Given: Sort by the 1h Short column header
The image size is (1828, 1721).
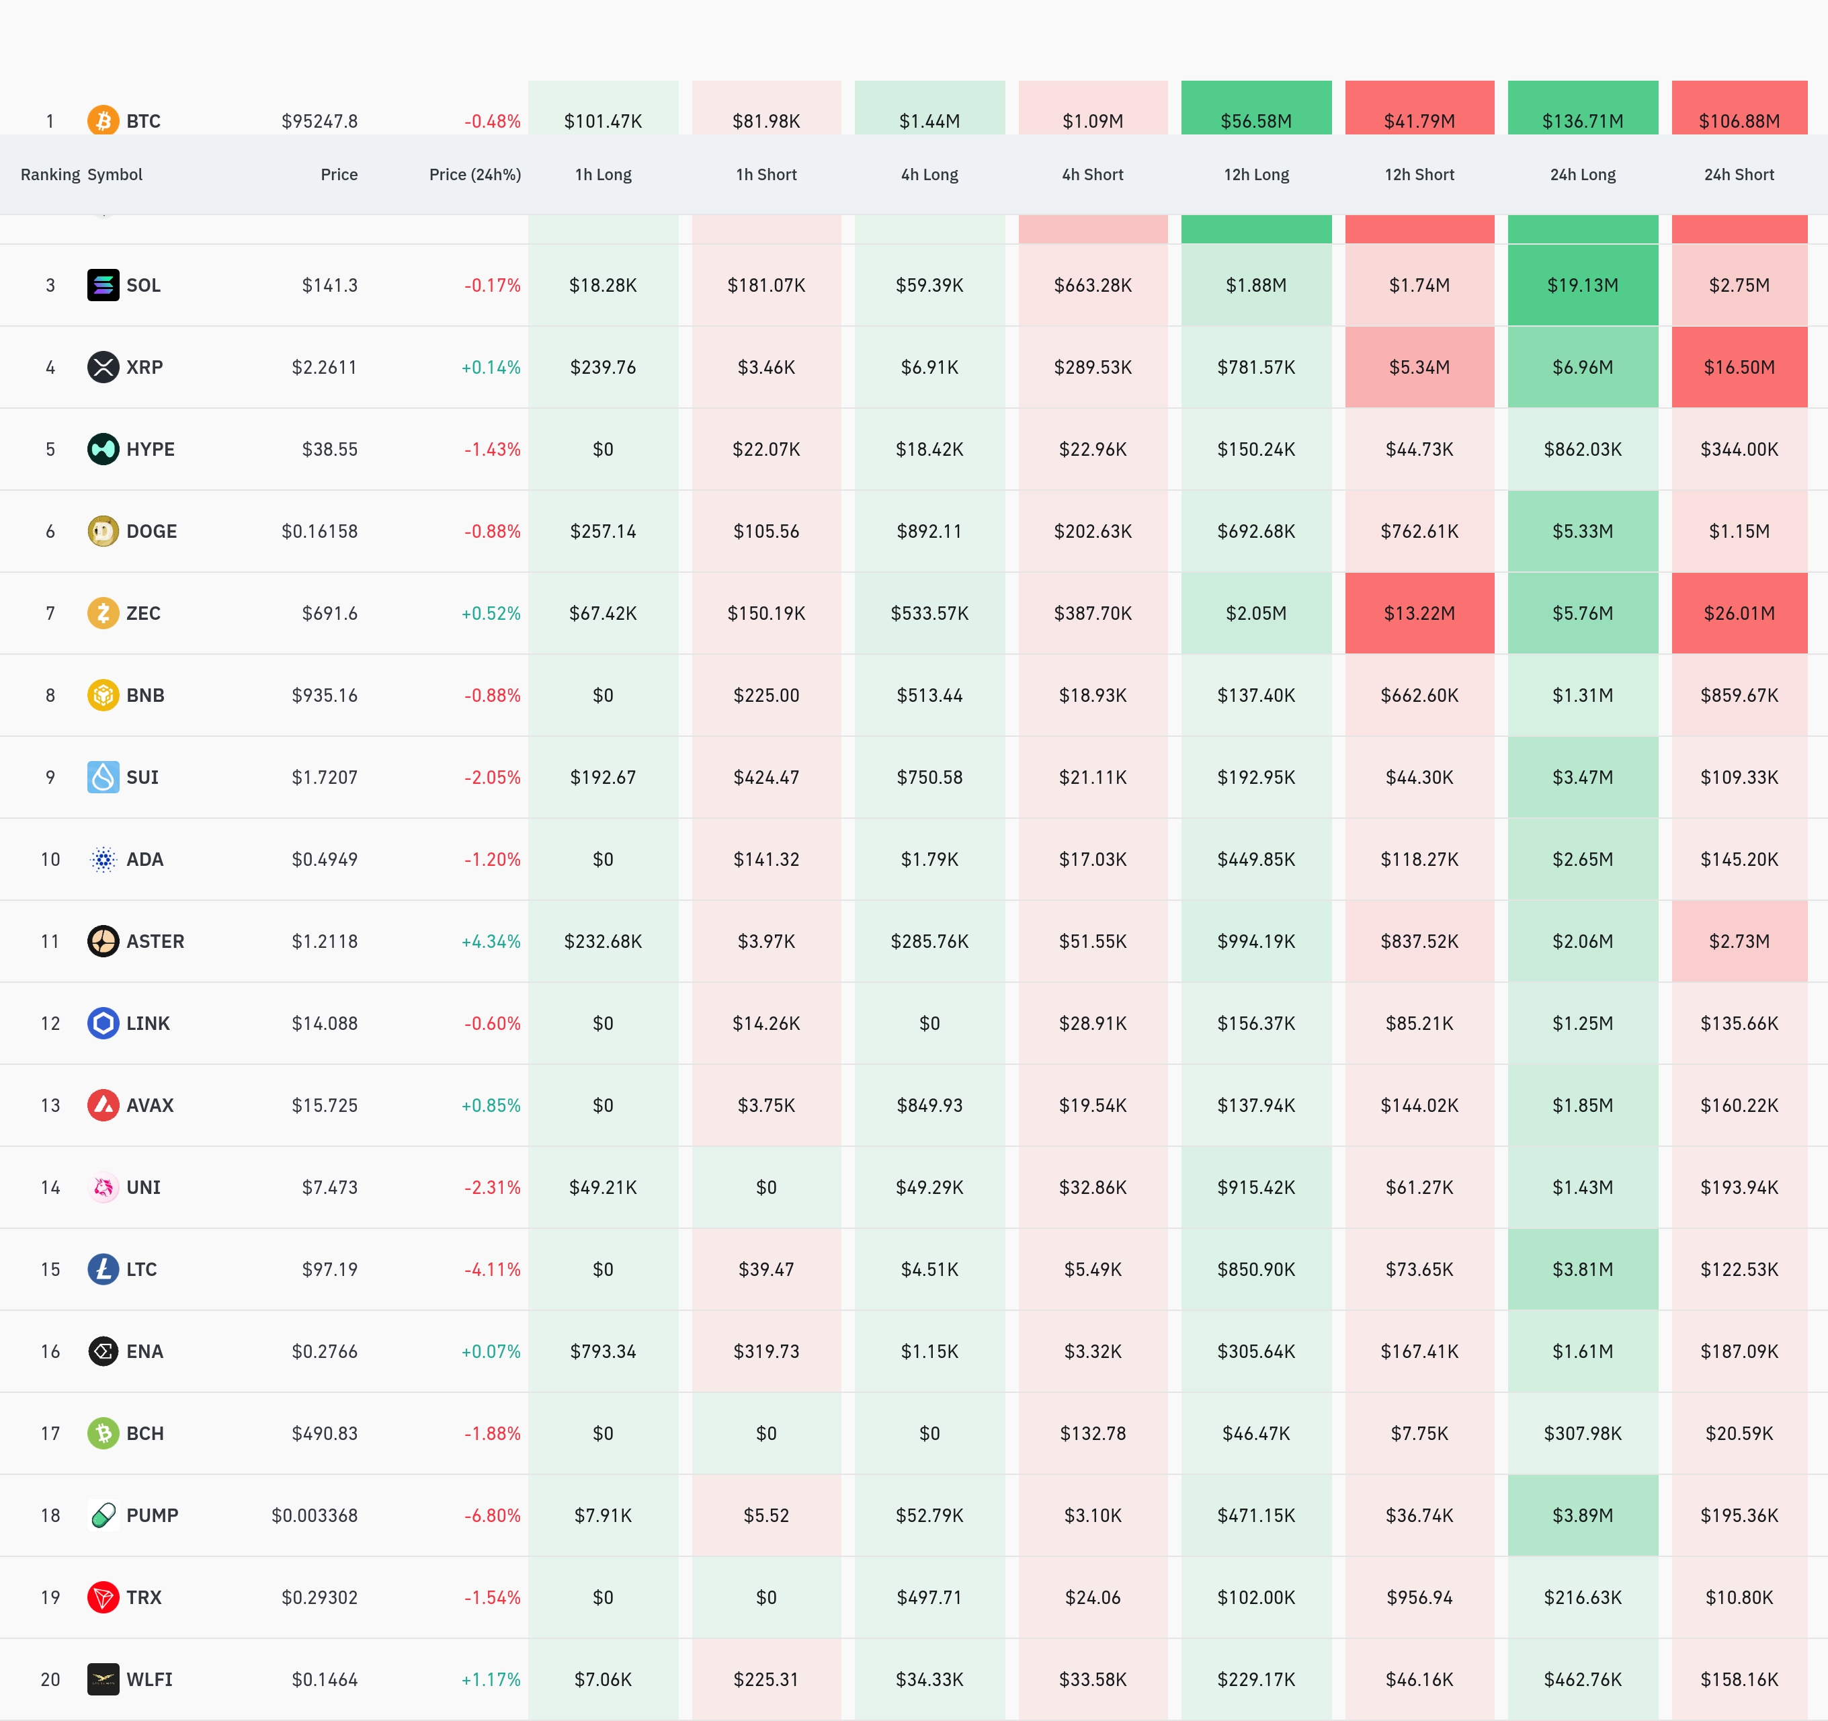Looking at the screenshot, I should click(x=766, y=175).
